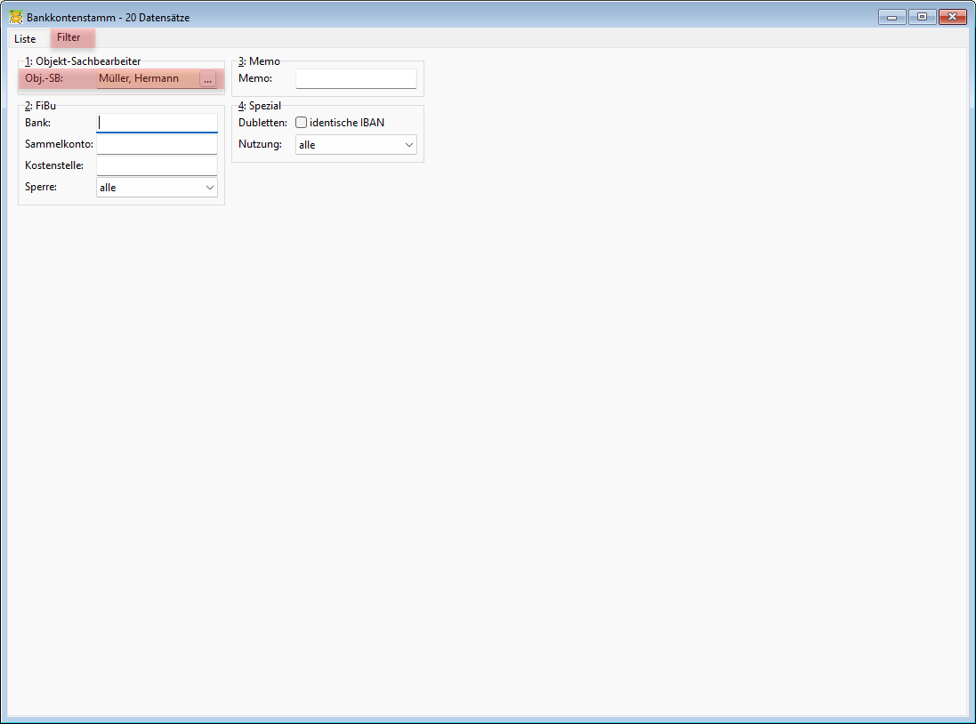Expand the Nutzung dropdown
The width and height of the screenshot is (976, 724).
click(x=356, y=144)
